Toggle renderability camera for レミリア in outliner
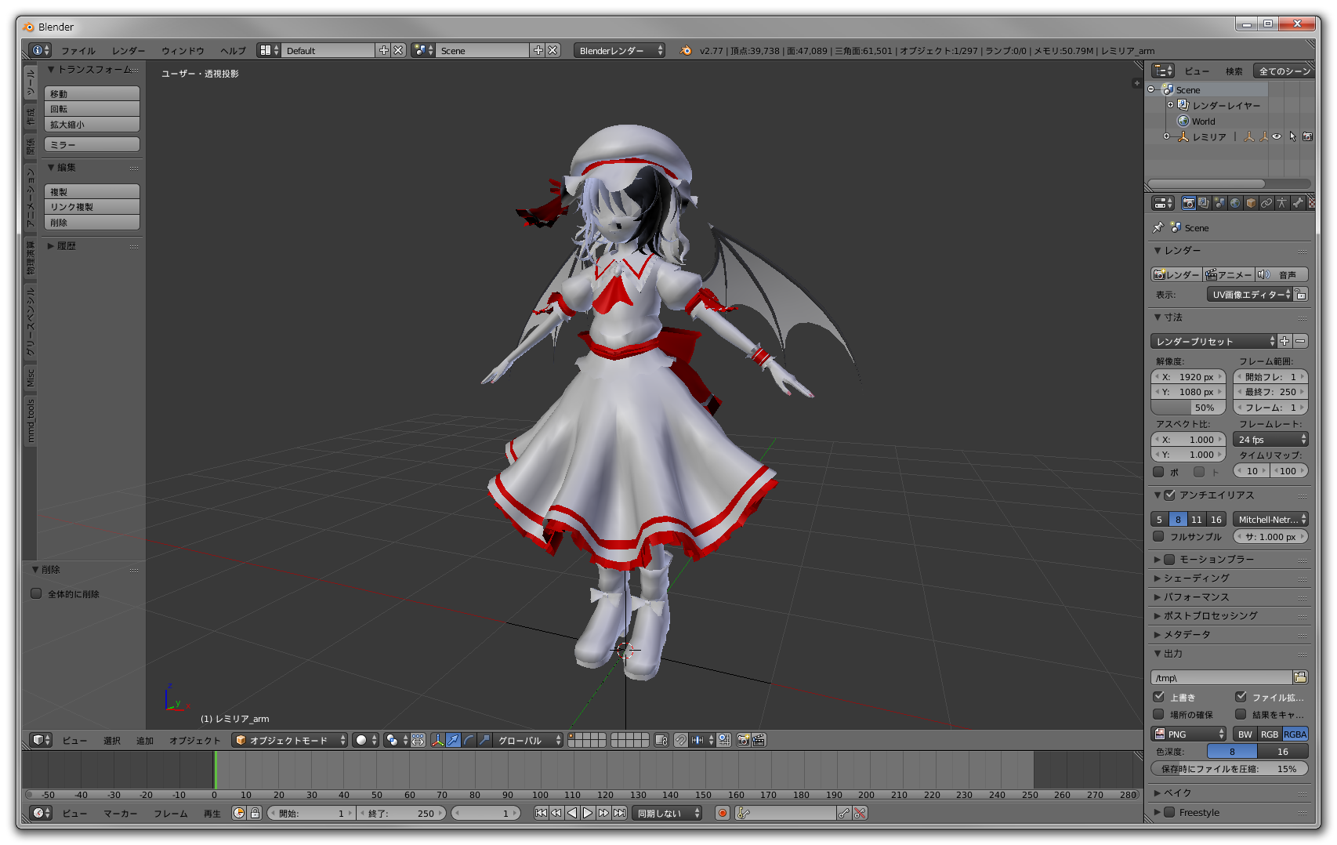The image size is (1337, 845). 1307,136
